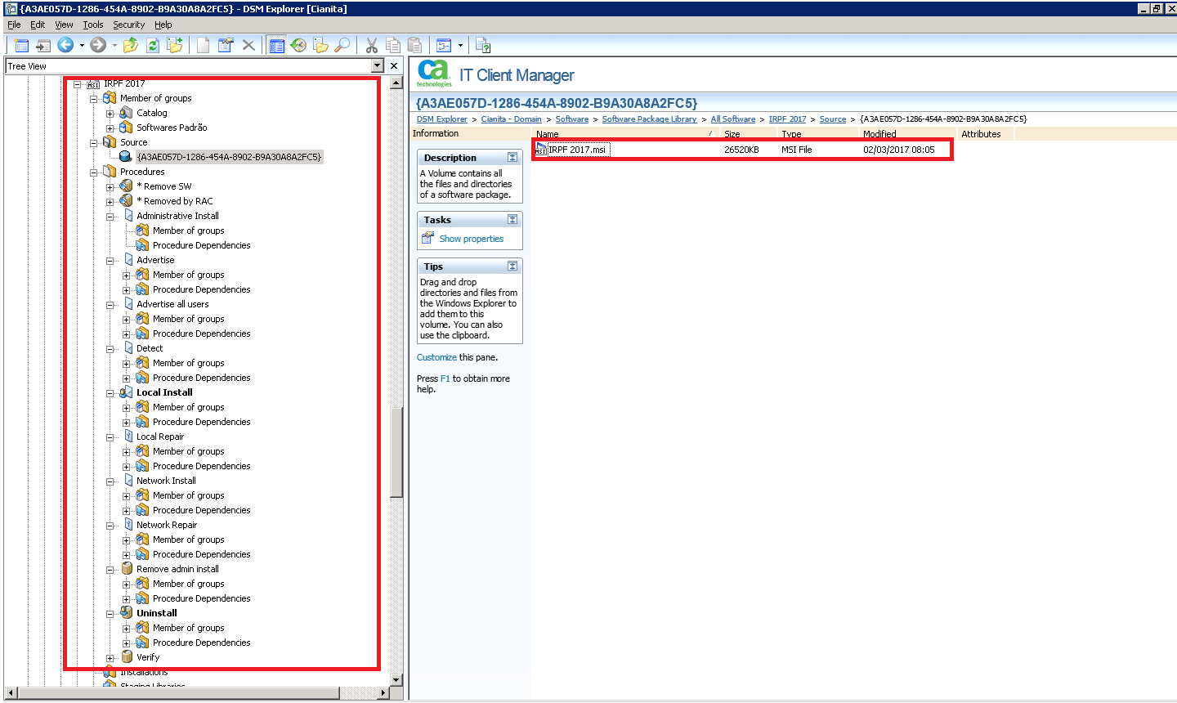Open the File menu

click(x=14, y=25)
